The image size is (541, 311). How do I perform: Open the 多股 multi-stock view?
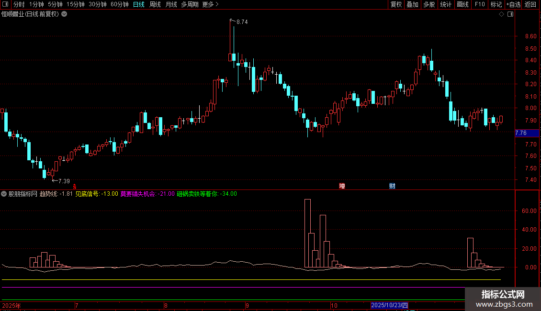click(429, 4)
